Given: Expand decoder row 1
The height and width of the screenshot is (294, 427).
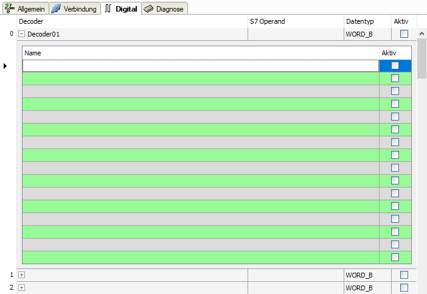Looking at the screenshot, I should [22, 275].
